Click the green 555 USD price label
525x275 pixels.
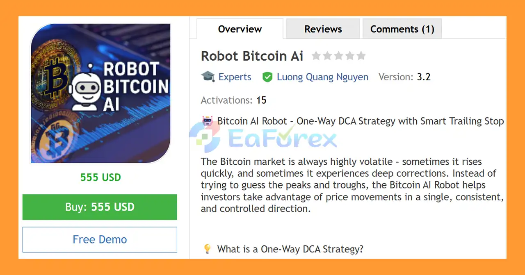pyautogui.click(x=100, y=177)
